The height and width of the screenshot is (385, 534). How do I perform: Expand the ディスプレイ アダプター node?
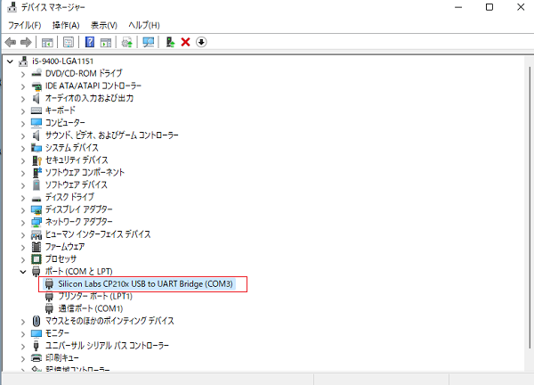(23, 209)
